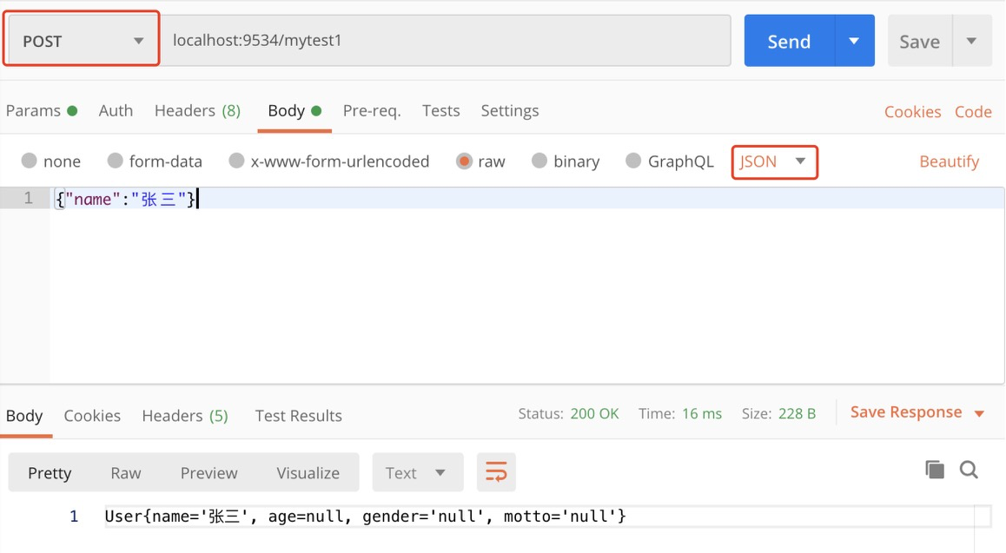Switch to response Cookies tab
This screenshot has width=1006, height=553.
coord(92,415)
